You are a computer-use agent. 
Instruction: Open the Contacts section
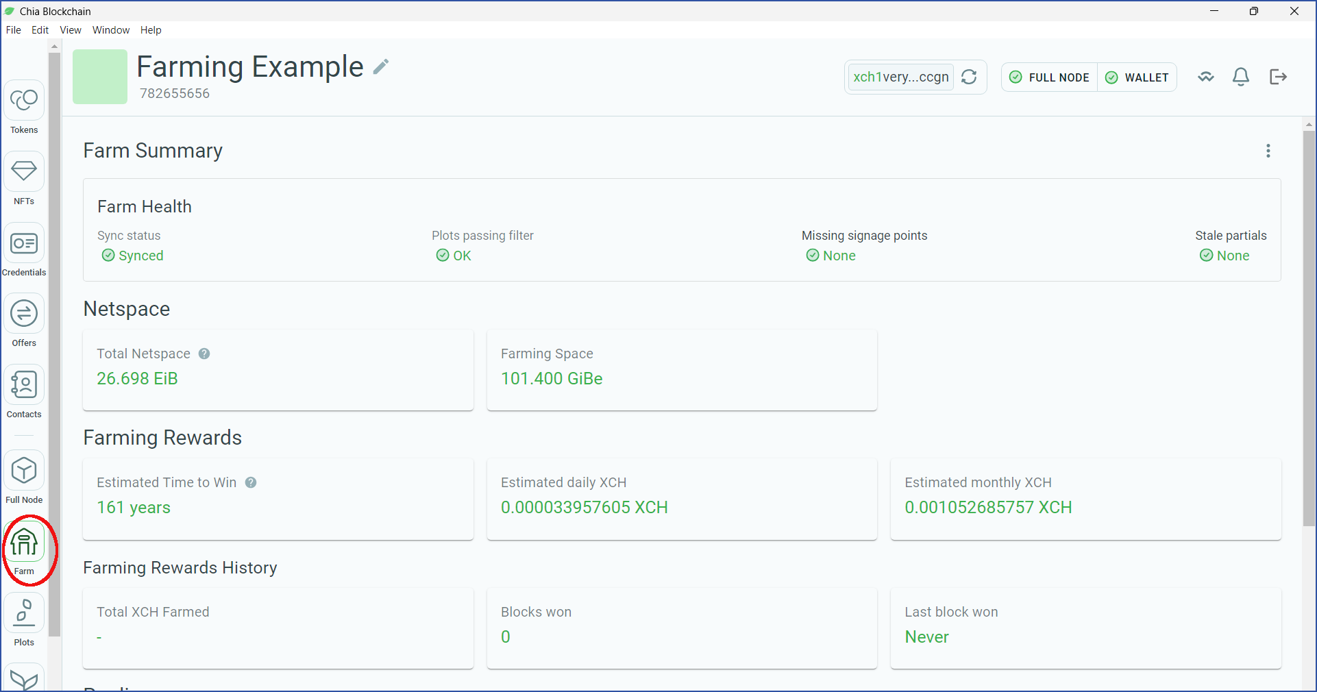coord(24,393)
